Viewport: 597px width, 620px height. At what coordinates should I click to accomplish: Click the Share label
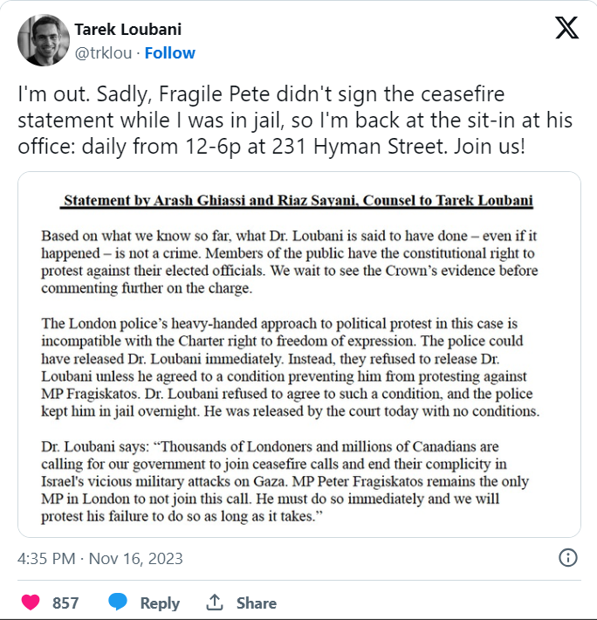tap(257, 603)
